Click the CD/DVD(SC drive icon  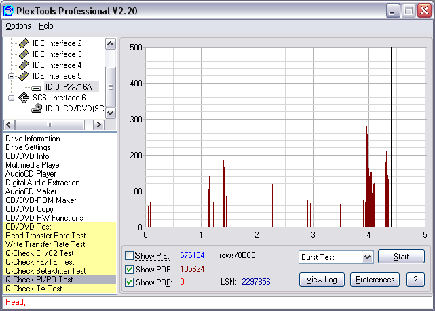click(37, 108)
